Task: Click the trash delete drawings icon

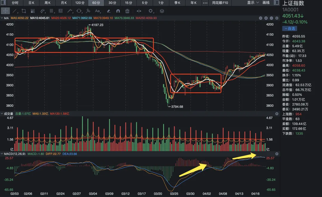Action: (x=127, y=11)
